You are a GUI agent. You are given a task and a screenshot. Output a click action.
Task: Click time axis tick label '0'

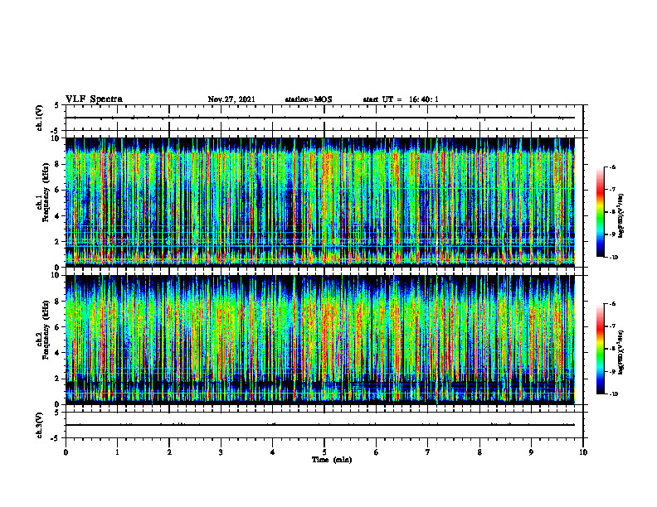pos(66,452)
